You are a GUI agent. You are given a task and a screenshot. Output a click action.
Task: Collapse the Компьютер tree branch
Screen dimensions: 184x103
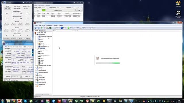click(36, 35)
